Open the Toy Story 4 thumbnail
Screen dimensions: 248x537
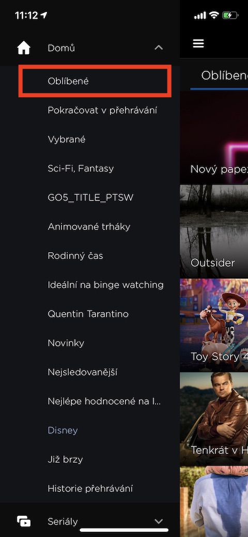(214, 325)
